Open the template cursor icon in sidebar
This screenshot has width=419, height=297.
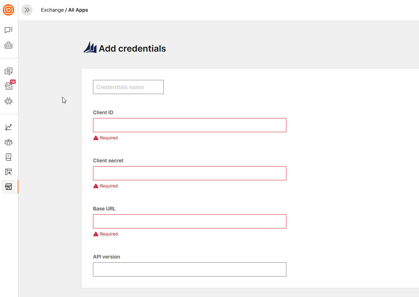click(x=8, y=172)
